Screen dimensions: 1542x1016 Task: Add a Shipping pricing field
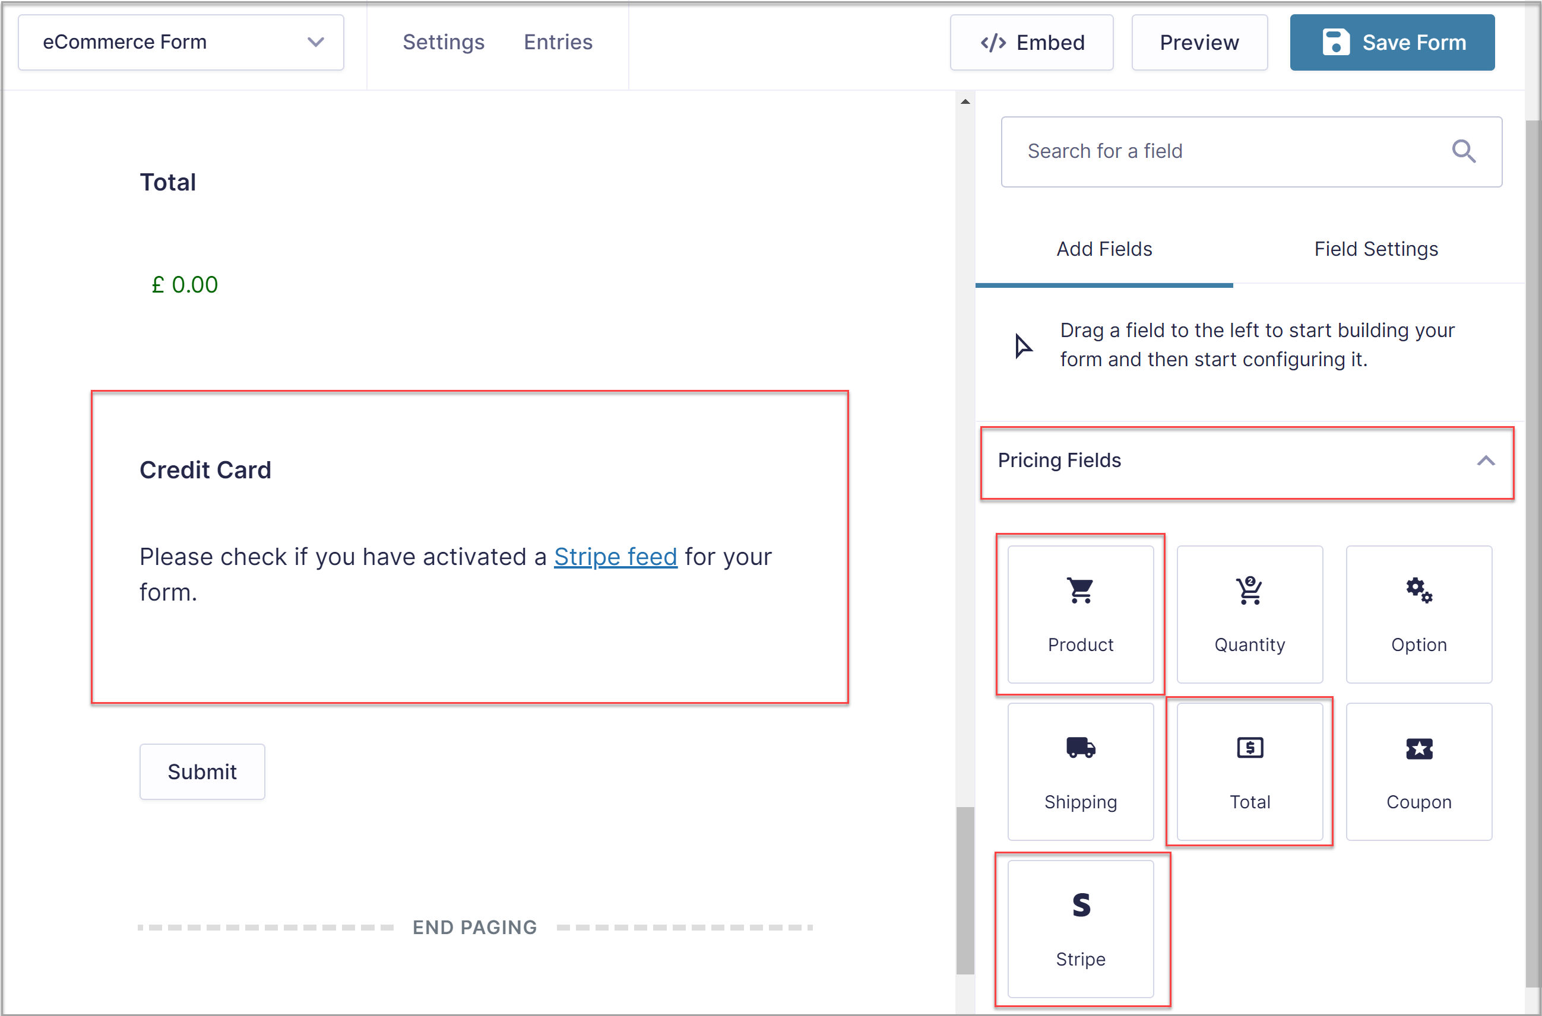(x=1081, y=771)
